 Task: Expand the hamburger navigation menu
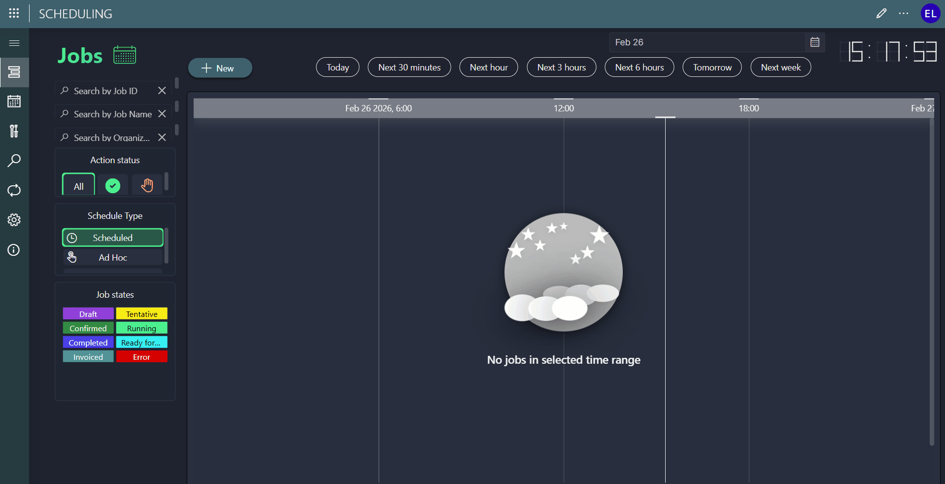14,43
